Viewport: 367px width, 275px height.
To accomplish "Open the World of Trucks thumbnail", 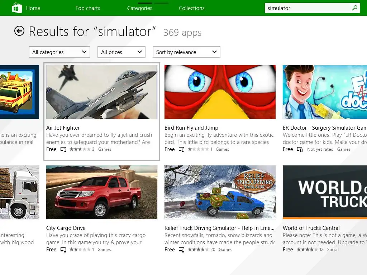I will [x=325, y=192].
